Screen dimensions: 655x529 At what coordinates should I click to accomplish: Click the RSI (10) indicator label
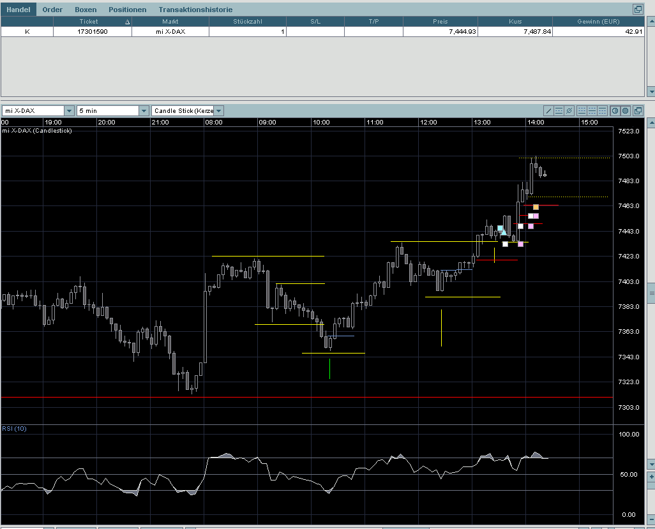point(14,429)
